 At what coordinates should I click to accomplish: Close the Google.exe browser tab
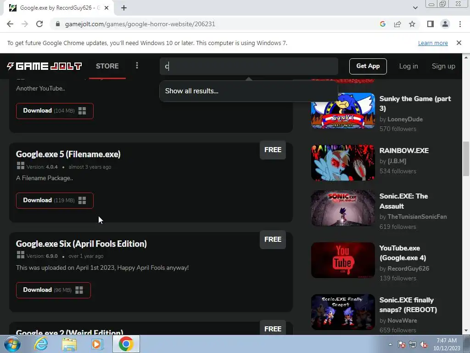click(x=106, y=8)
